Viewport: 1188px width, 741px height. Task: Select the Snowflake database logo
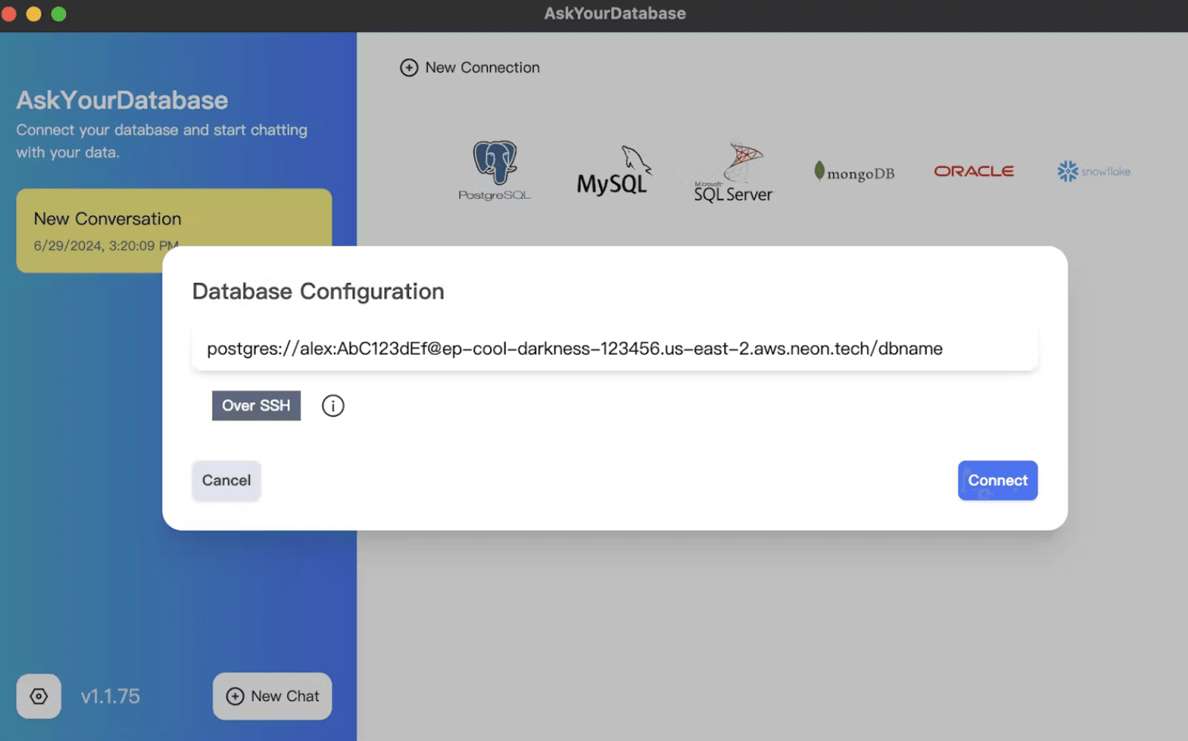click(x=1094, y=172)
